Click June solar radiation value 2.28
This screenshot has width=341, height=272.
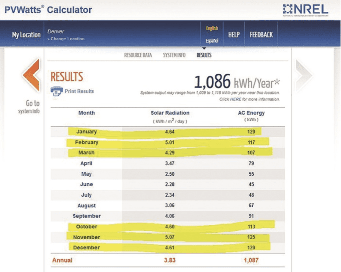pos(170,185)
